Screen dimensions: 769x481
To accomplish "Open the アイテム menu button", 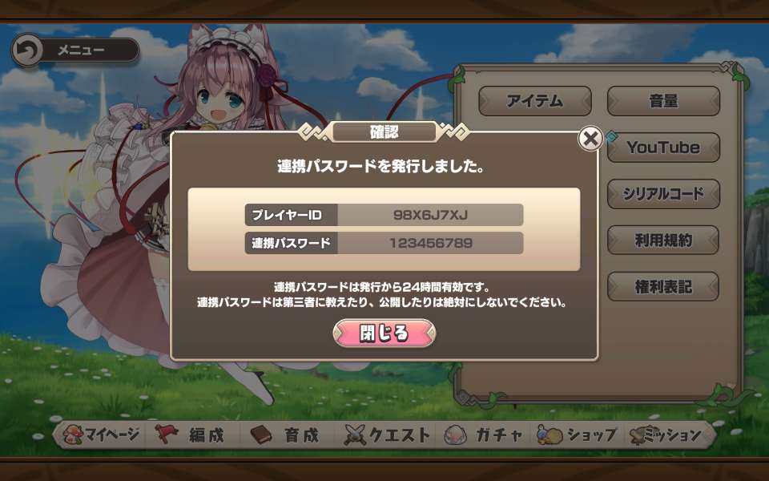I will [x=535, y=101].
